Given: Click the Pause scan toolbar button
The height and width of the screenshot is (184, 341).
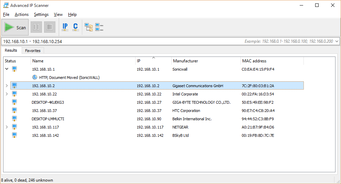Looking at the screenshot, I should click(x=36, y=27).
